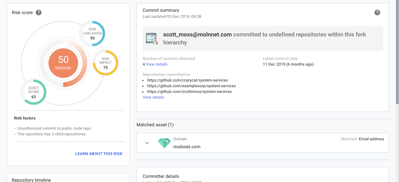Click the green diamond domain asset icon
This screenshot has width=399, height=182.
point(164,143)
